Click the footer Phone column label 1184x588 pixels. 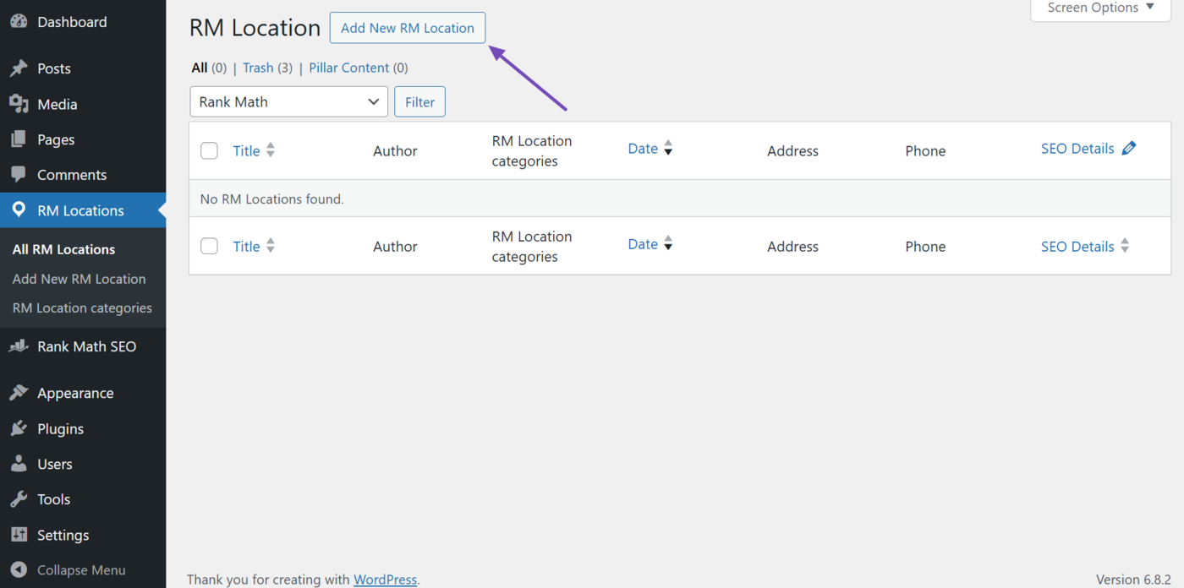click(925, 246)
